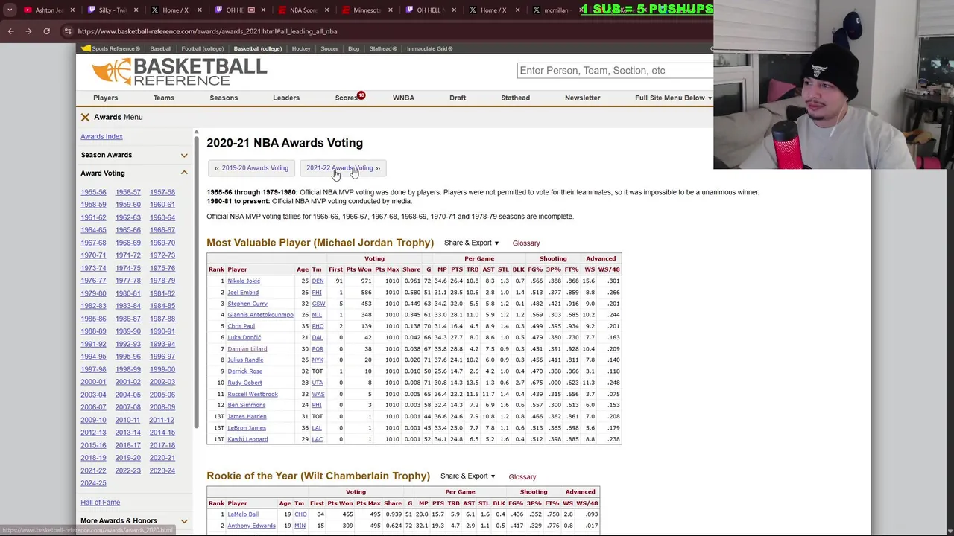Open Hall of Fame link
Screen dimensions: 954x536
pyautogui.click(x=100, y=502)
